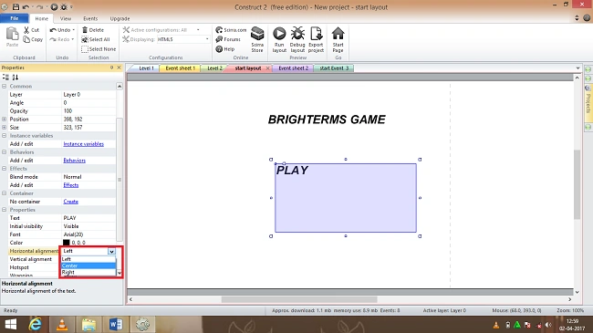Collapse the Container section
Image resolution: width=593 pixels, height=333 pixels.
[x=5, y=193]
